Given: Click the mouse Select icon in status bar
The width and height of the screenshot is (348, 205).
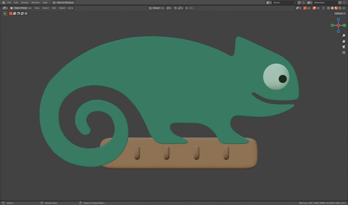Looking at the screenshot, I should pyautogui.click(x=3, y=203).
